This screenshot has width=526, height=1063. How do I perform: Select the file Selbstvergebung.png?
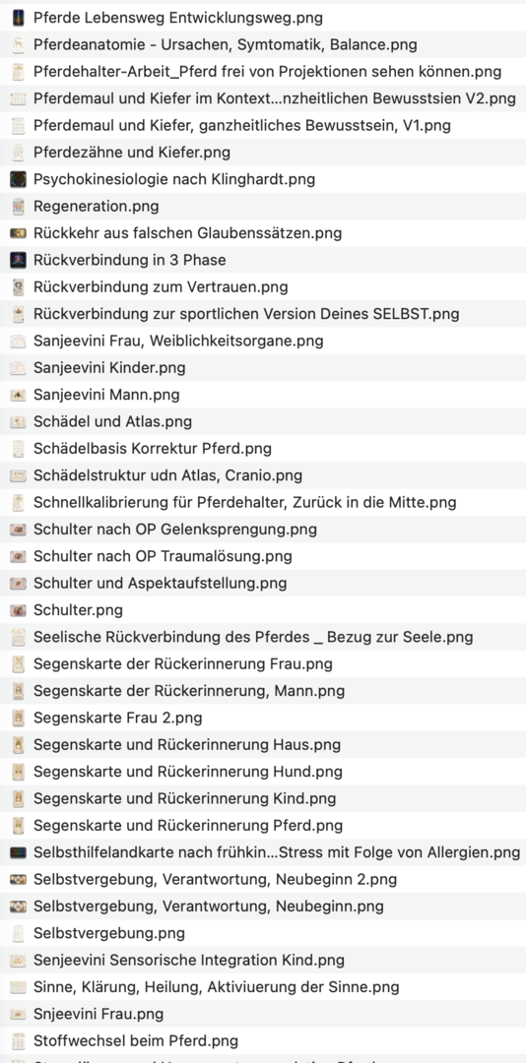(263, 933)
